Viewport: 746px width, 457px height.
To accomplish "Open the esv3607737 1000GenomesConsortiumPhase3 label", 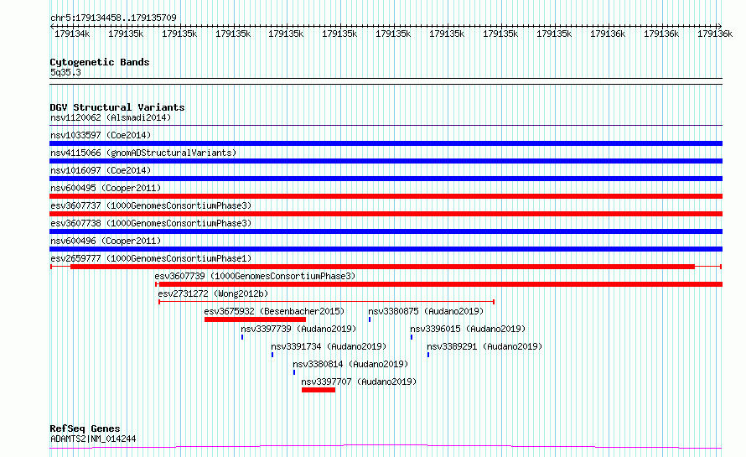I will click(151, 205).
